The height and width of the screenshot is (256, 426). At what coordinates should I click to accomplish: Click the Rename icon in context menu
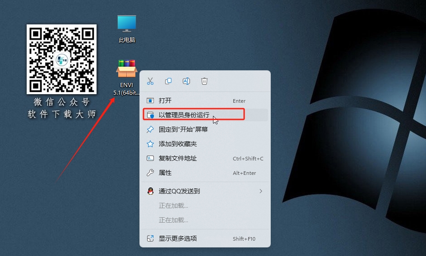[186, 81]
